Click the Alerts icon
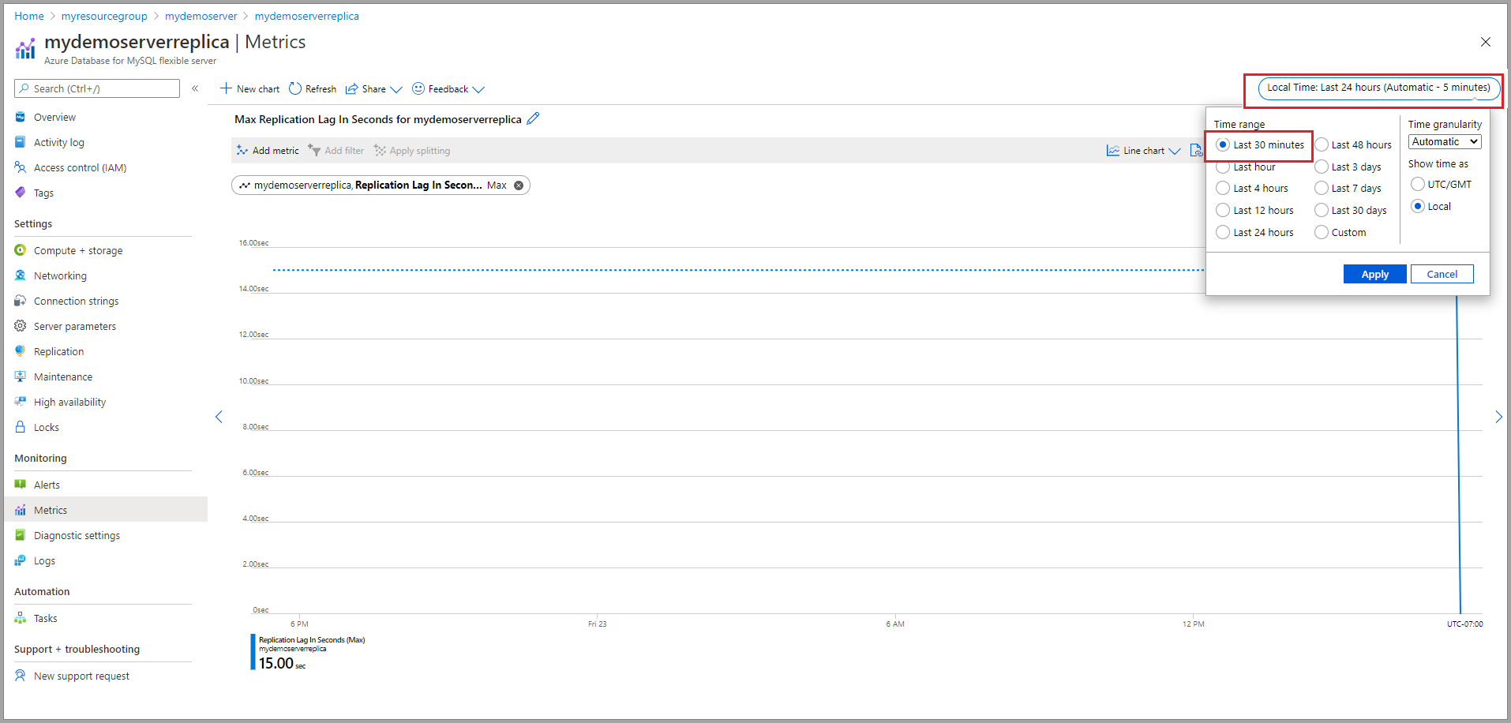The width and height of the screenshot is (1511, 723). click(x=21, y=485)
